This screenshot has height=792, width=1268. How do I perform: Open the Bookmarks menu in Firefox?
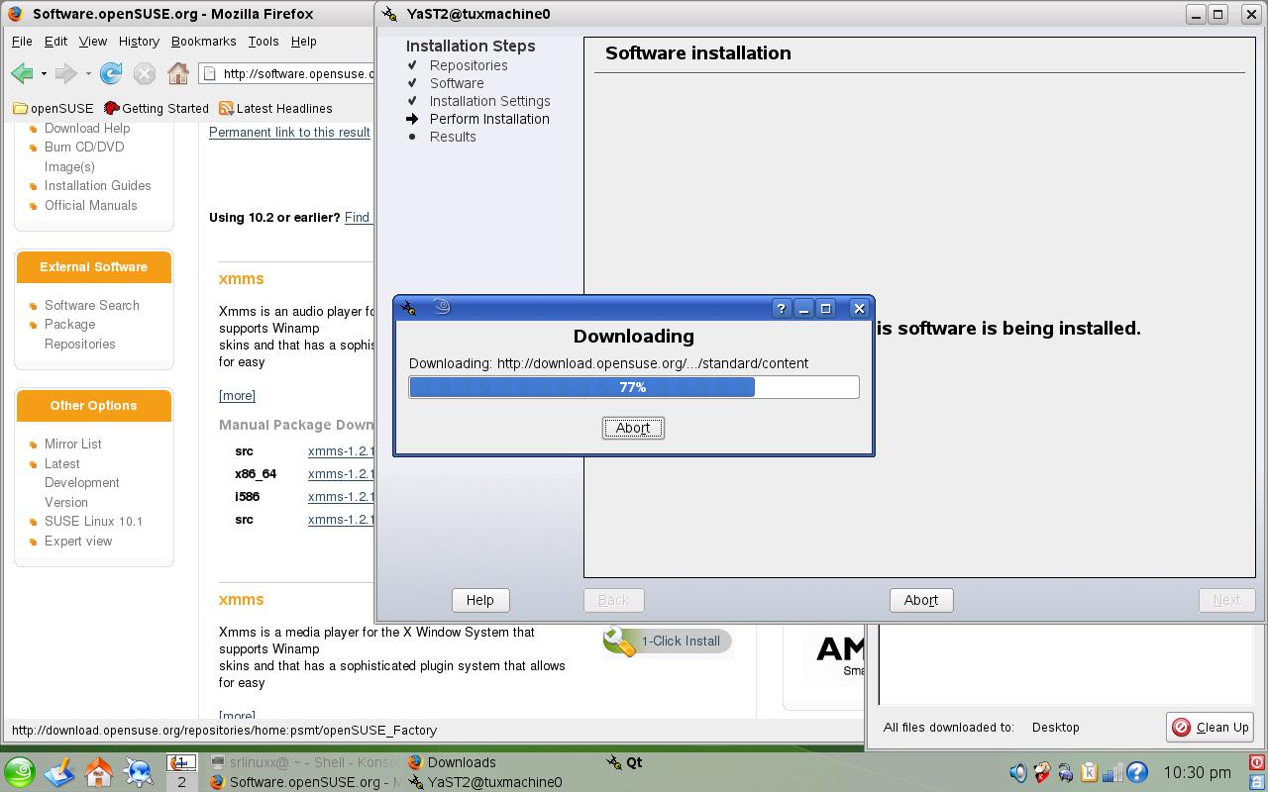tap(203, 42)
